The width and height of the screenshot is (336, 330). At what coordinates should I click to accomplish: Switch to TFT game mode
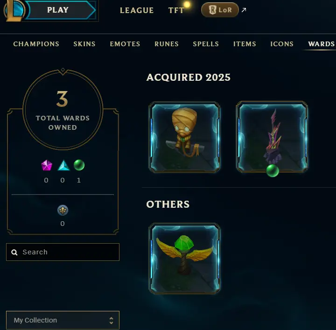pos(176,10)
